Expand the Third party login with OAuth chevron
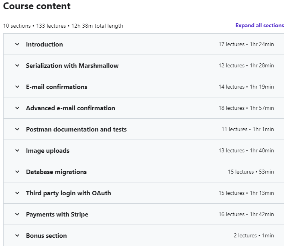287x249 pixels. (17, 193)
